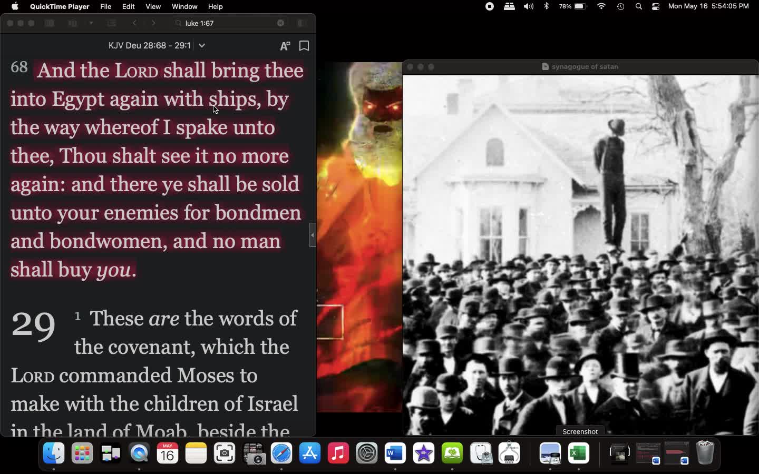Click the italic word you ending verse 68

pyautogui.click(x=113, y=270)
